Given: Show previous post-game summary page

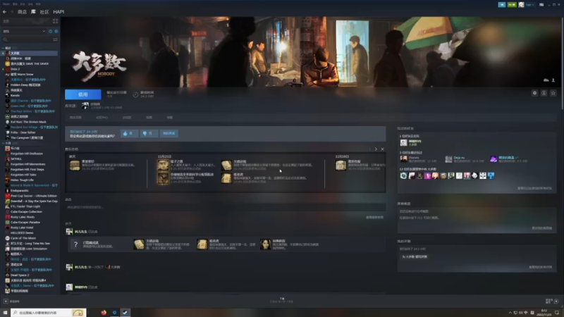Looking at the screenshot, I should [369, 149].
